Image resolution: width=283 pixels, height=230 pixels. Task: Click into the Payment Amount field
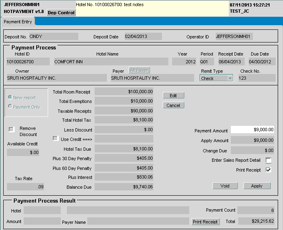tap(252, 130)
